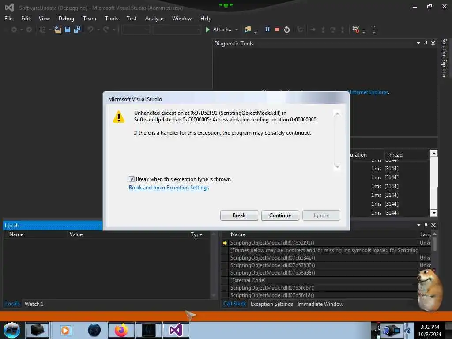Click the Navigate Backward toolbar icon
This screenshot has width=452, height=339.
(14, 30)
